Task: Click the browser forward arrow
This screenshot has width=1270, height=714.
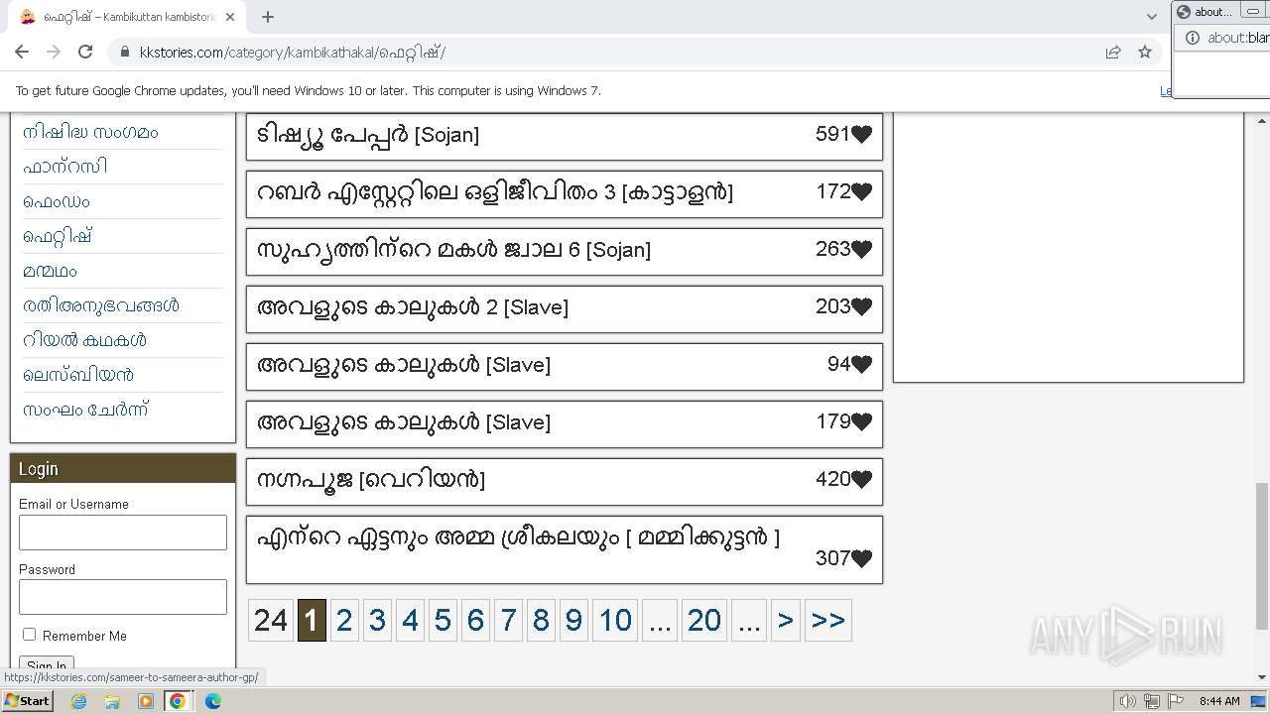Action: 54,52
